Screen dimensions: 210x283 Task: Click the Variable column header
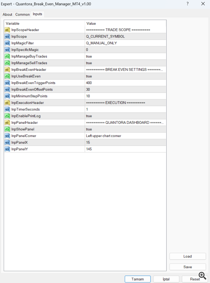(45, 24)
